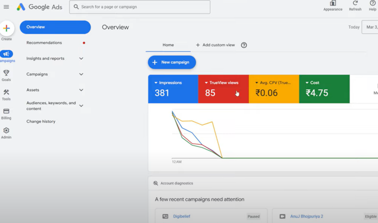Open the date range picker Mar 3
The height and width of the screenshot is (223, 378).
370,27
